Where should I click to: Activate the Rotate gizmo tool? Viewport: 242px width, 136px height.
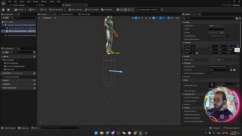click(139, 18)
